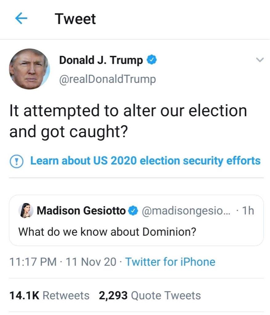Open the Donald J. Trump display name

[101, 60]
